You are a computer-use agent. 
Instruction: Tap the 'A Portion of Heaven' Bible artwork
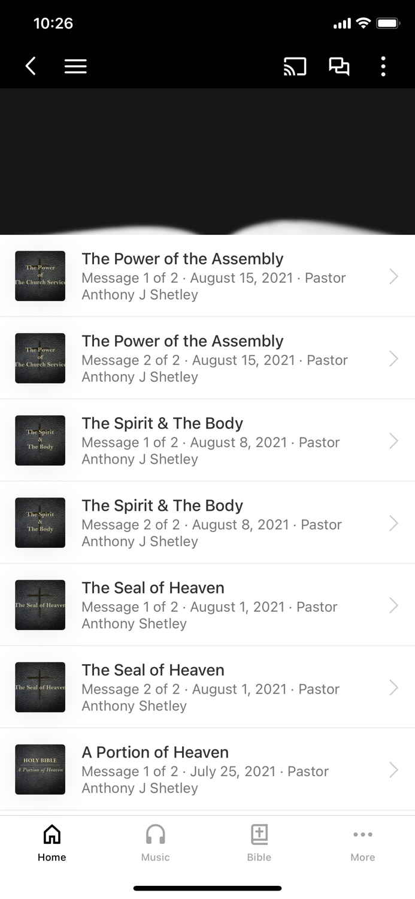point(40,770)
